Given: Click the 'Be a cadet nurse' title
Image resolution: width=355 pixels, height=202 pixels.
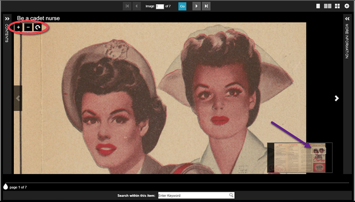Looking at the screenshot, I should [38, 18].
